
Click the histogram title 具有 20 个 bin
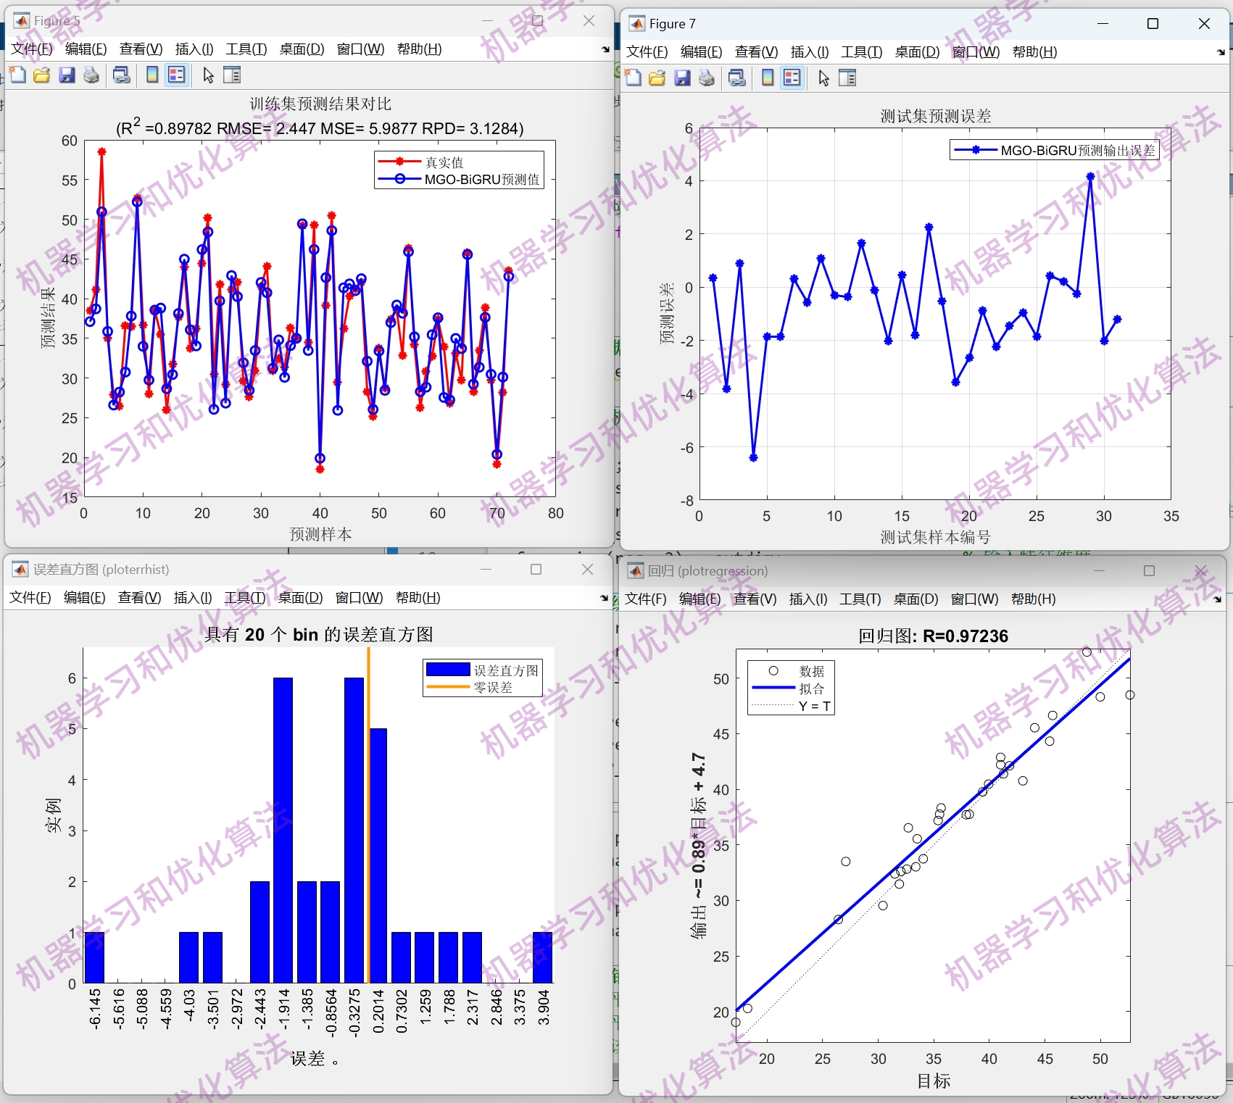pos(319,635)
